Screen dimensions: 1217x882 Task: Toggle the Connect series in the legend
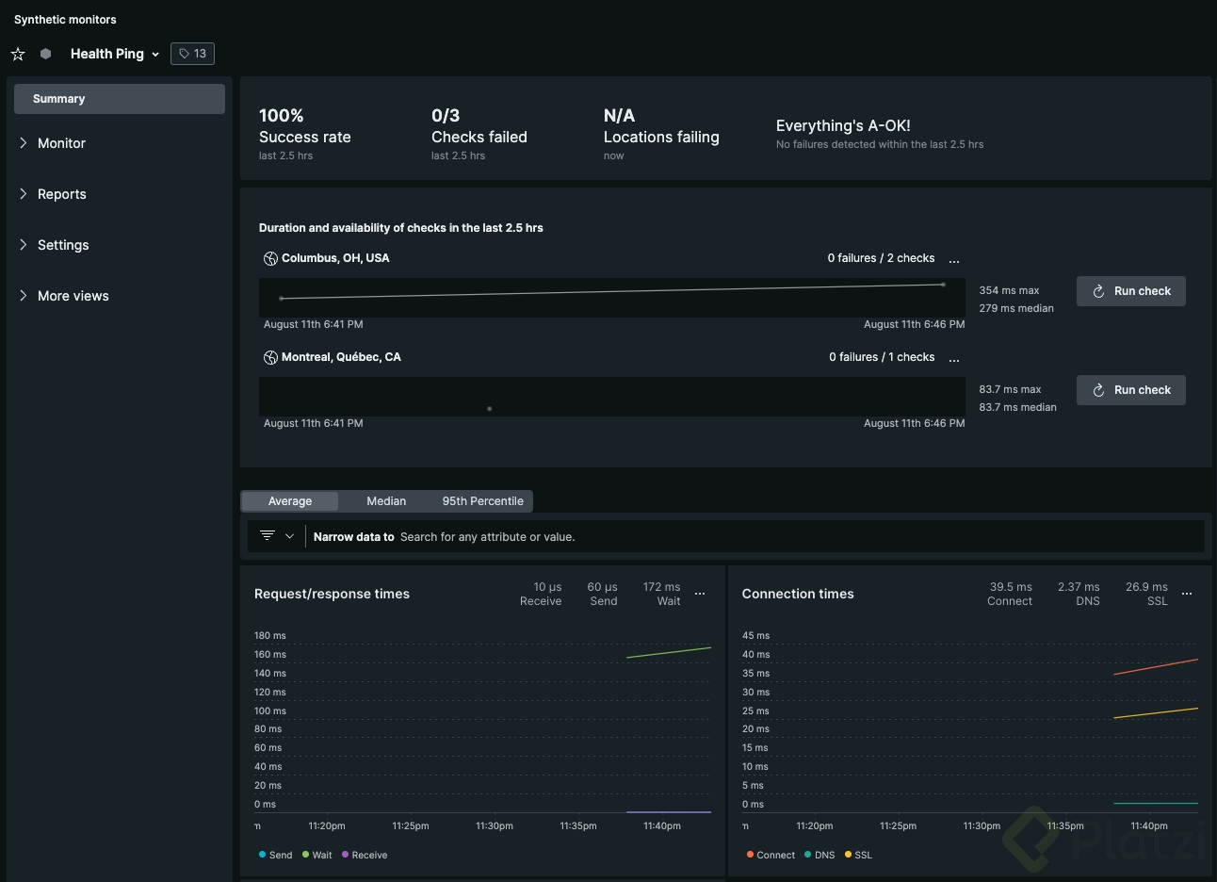tap(771, 856)
